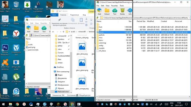
Task: Open View menu in FPS Boost 7-Zip window
Action: coord(107,6)
